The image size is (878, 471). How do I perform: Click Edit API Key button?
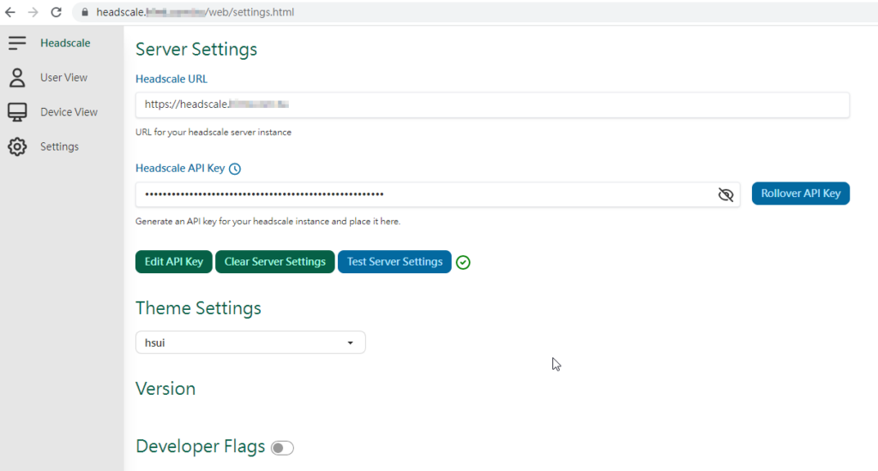pos(173,262)
